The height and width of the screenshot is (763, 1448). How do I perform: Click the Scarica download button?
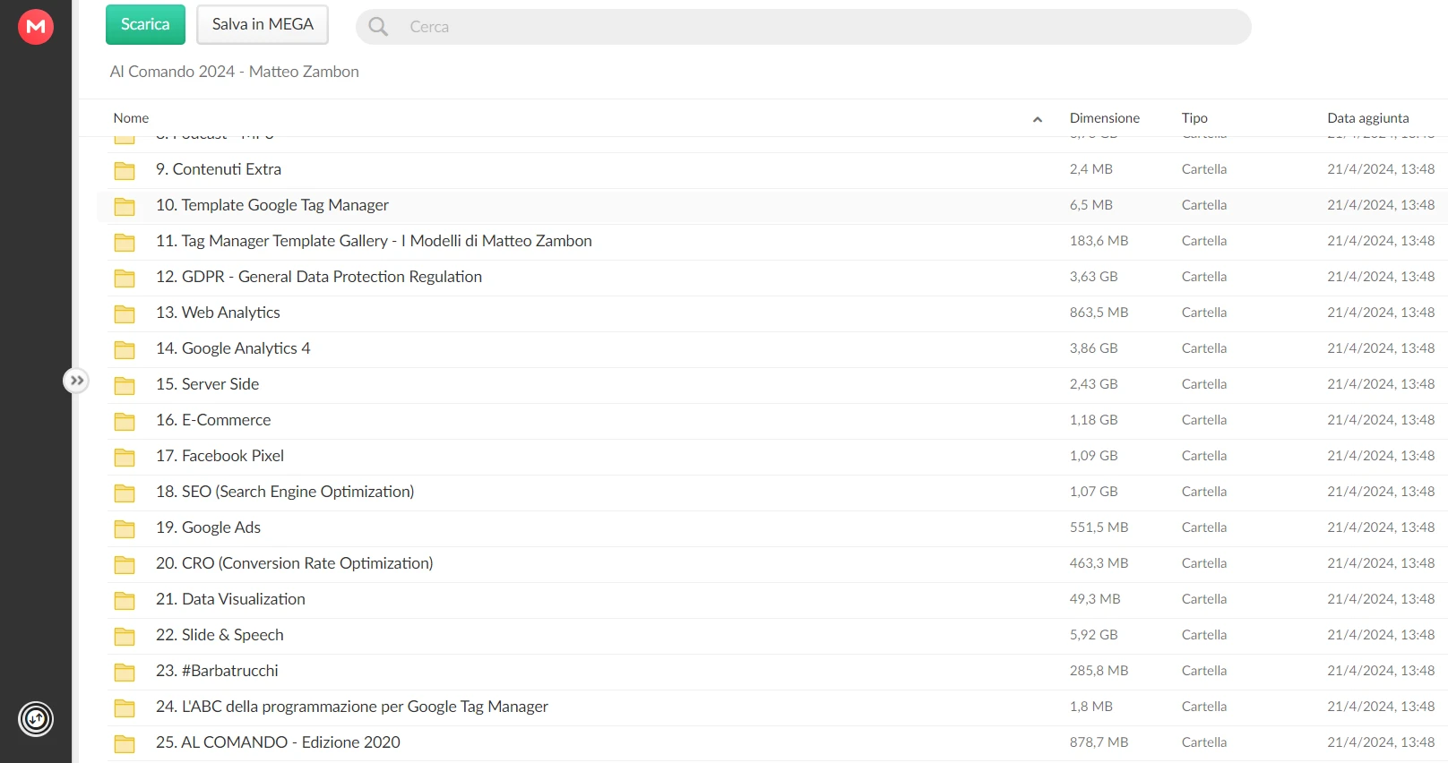click(145, 24)
